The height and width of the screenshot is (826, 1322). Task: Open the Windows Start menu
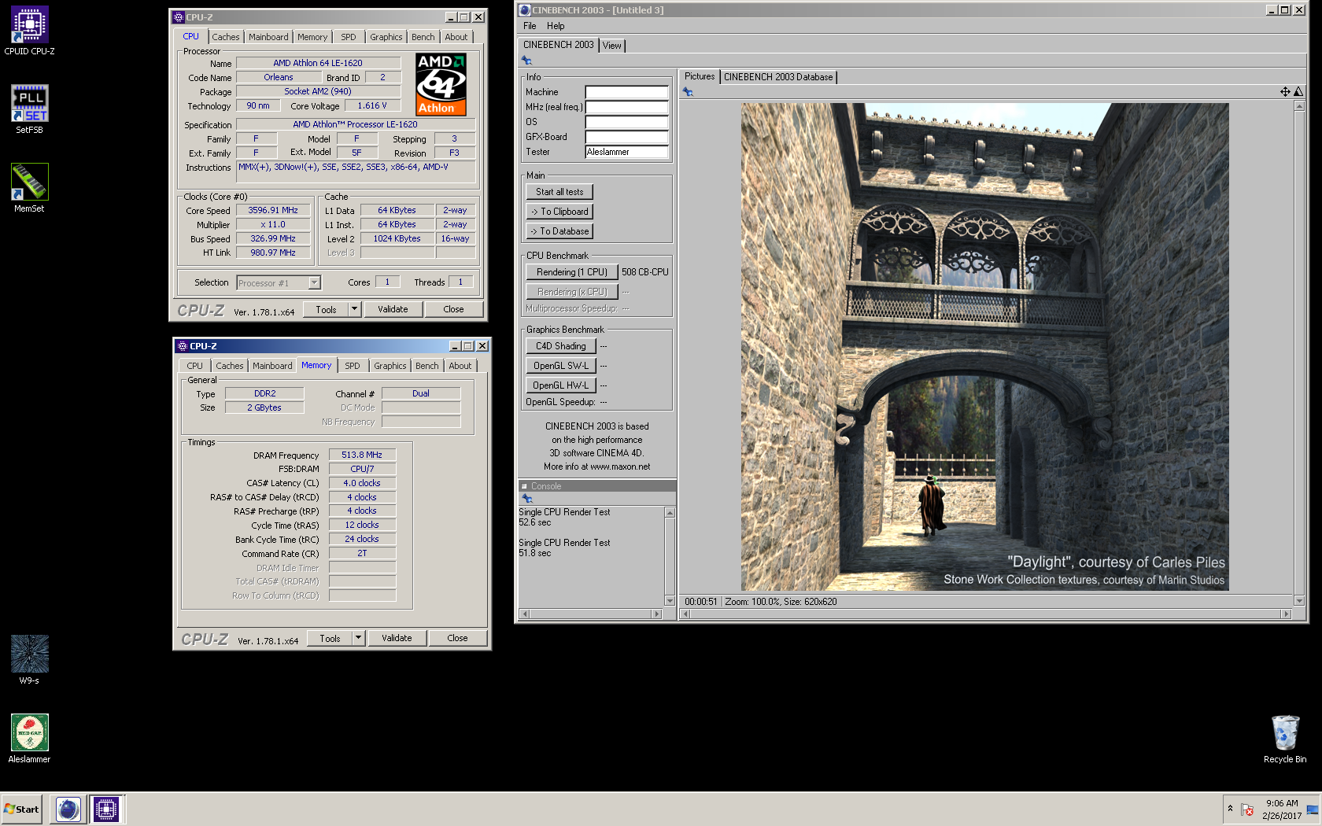pos(21,809)
